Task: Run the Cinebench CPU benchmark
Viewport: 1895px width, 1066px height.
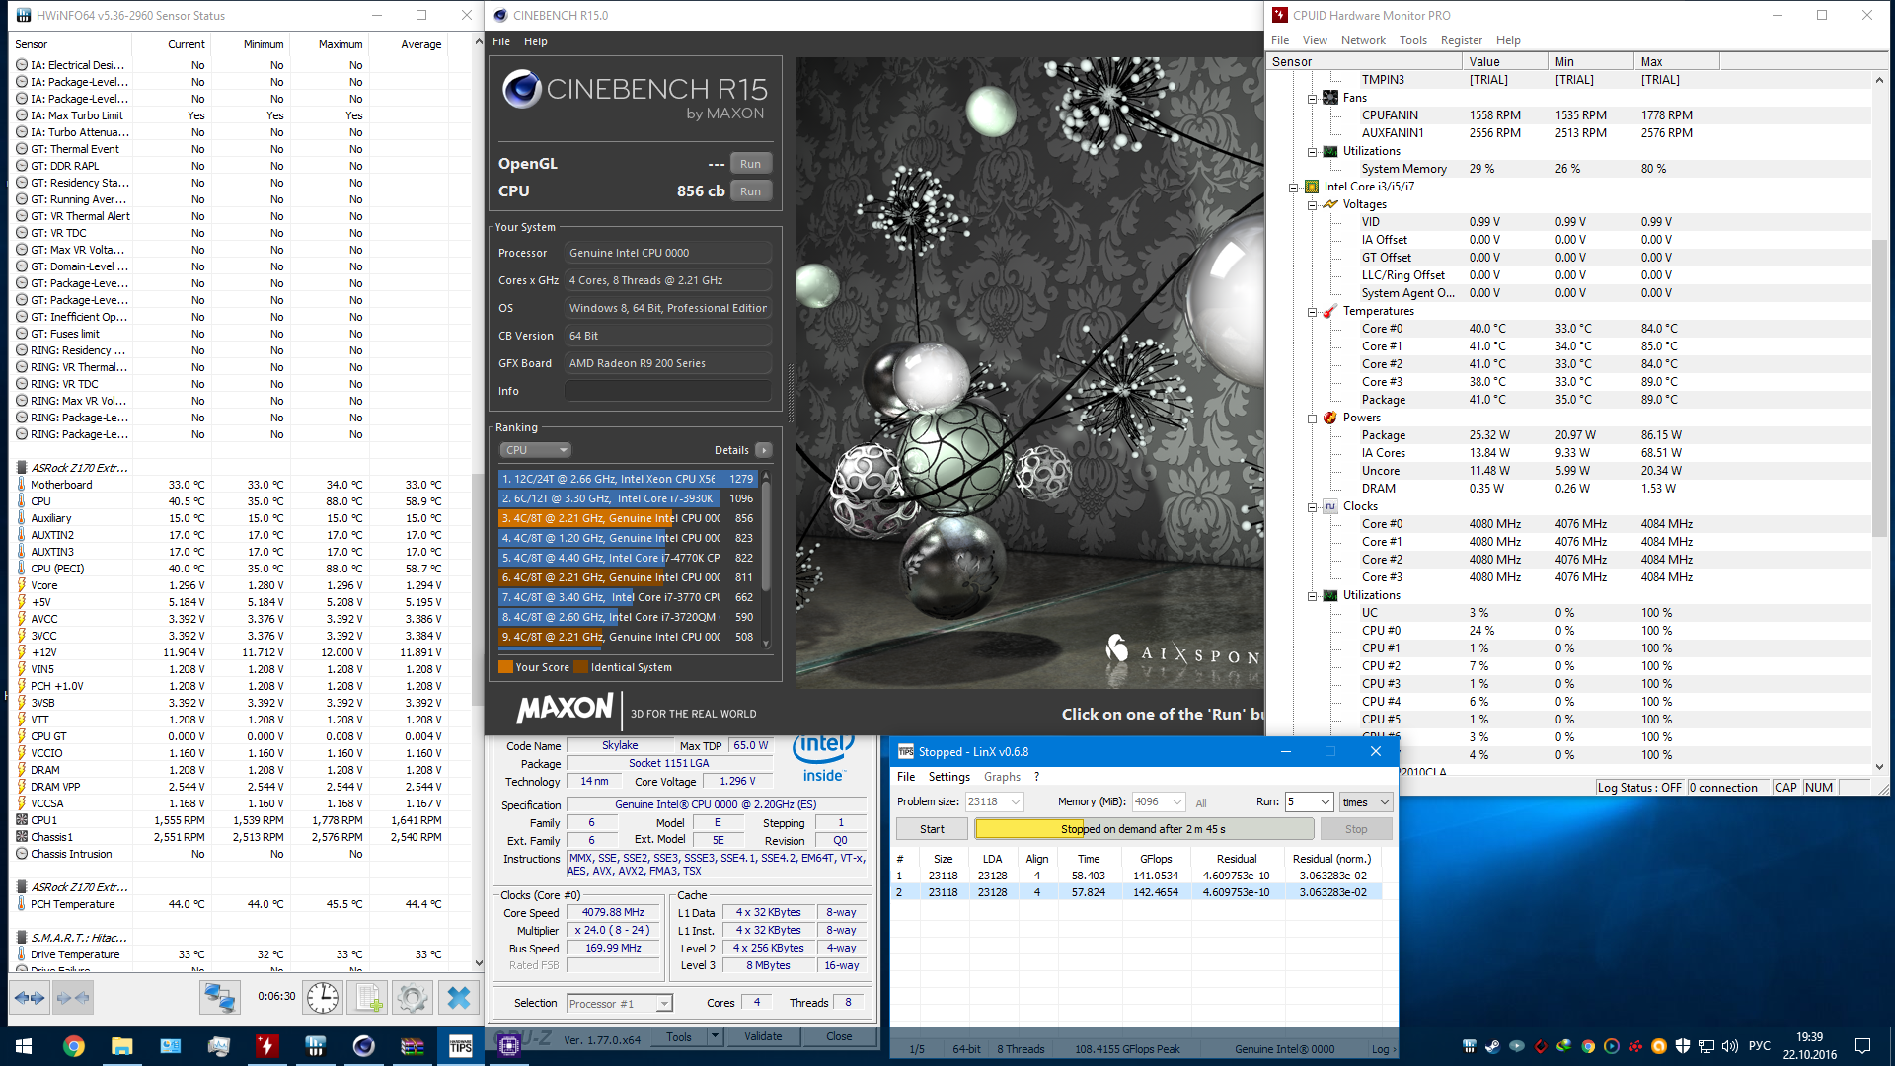Action: coord(750,191)
